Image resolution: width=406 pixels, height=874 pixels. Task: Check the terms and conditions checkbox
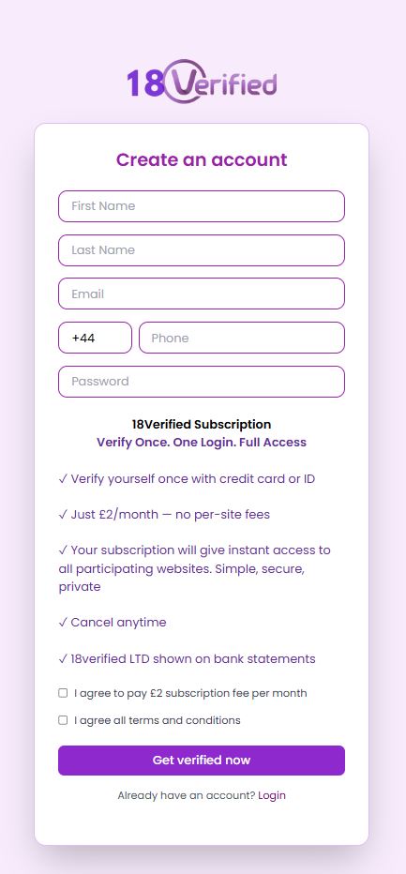coord(63,720)
